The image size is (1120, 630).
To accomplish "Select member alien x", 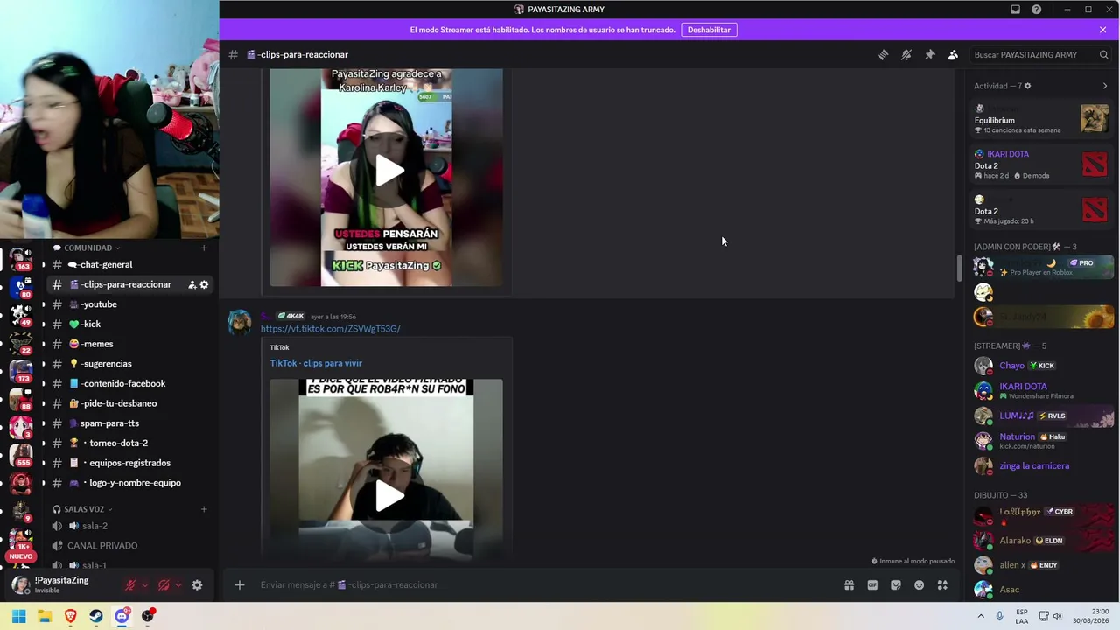I will point(1042,565).
